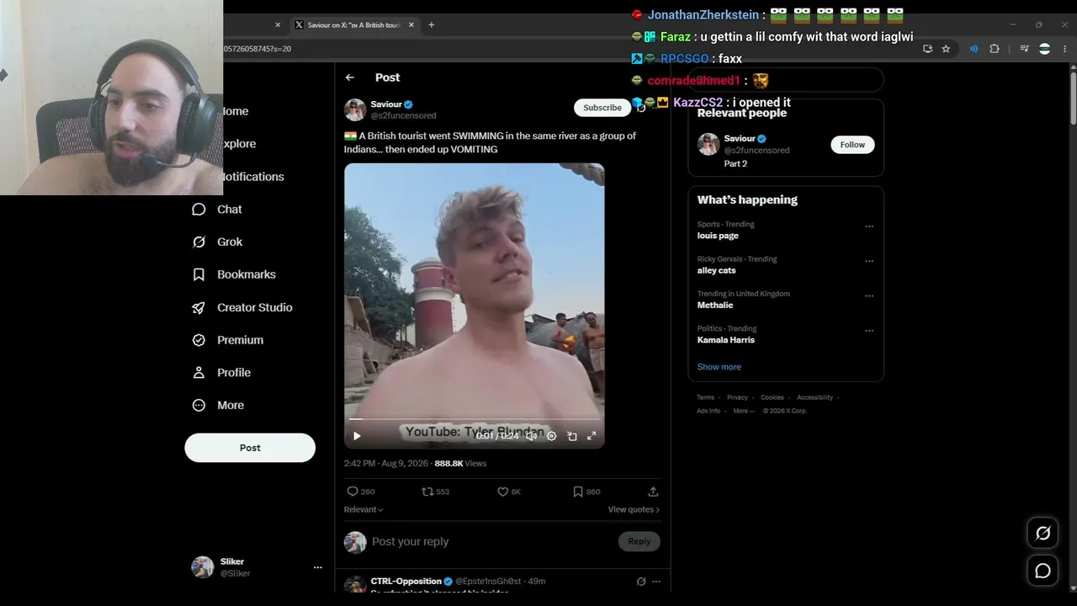The image size is (1077, 606).
Task: Open options for Kamala Harris trend
Action: (869, 331)
